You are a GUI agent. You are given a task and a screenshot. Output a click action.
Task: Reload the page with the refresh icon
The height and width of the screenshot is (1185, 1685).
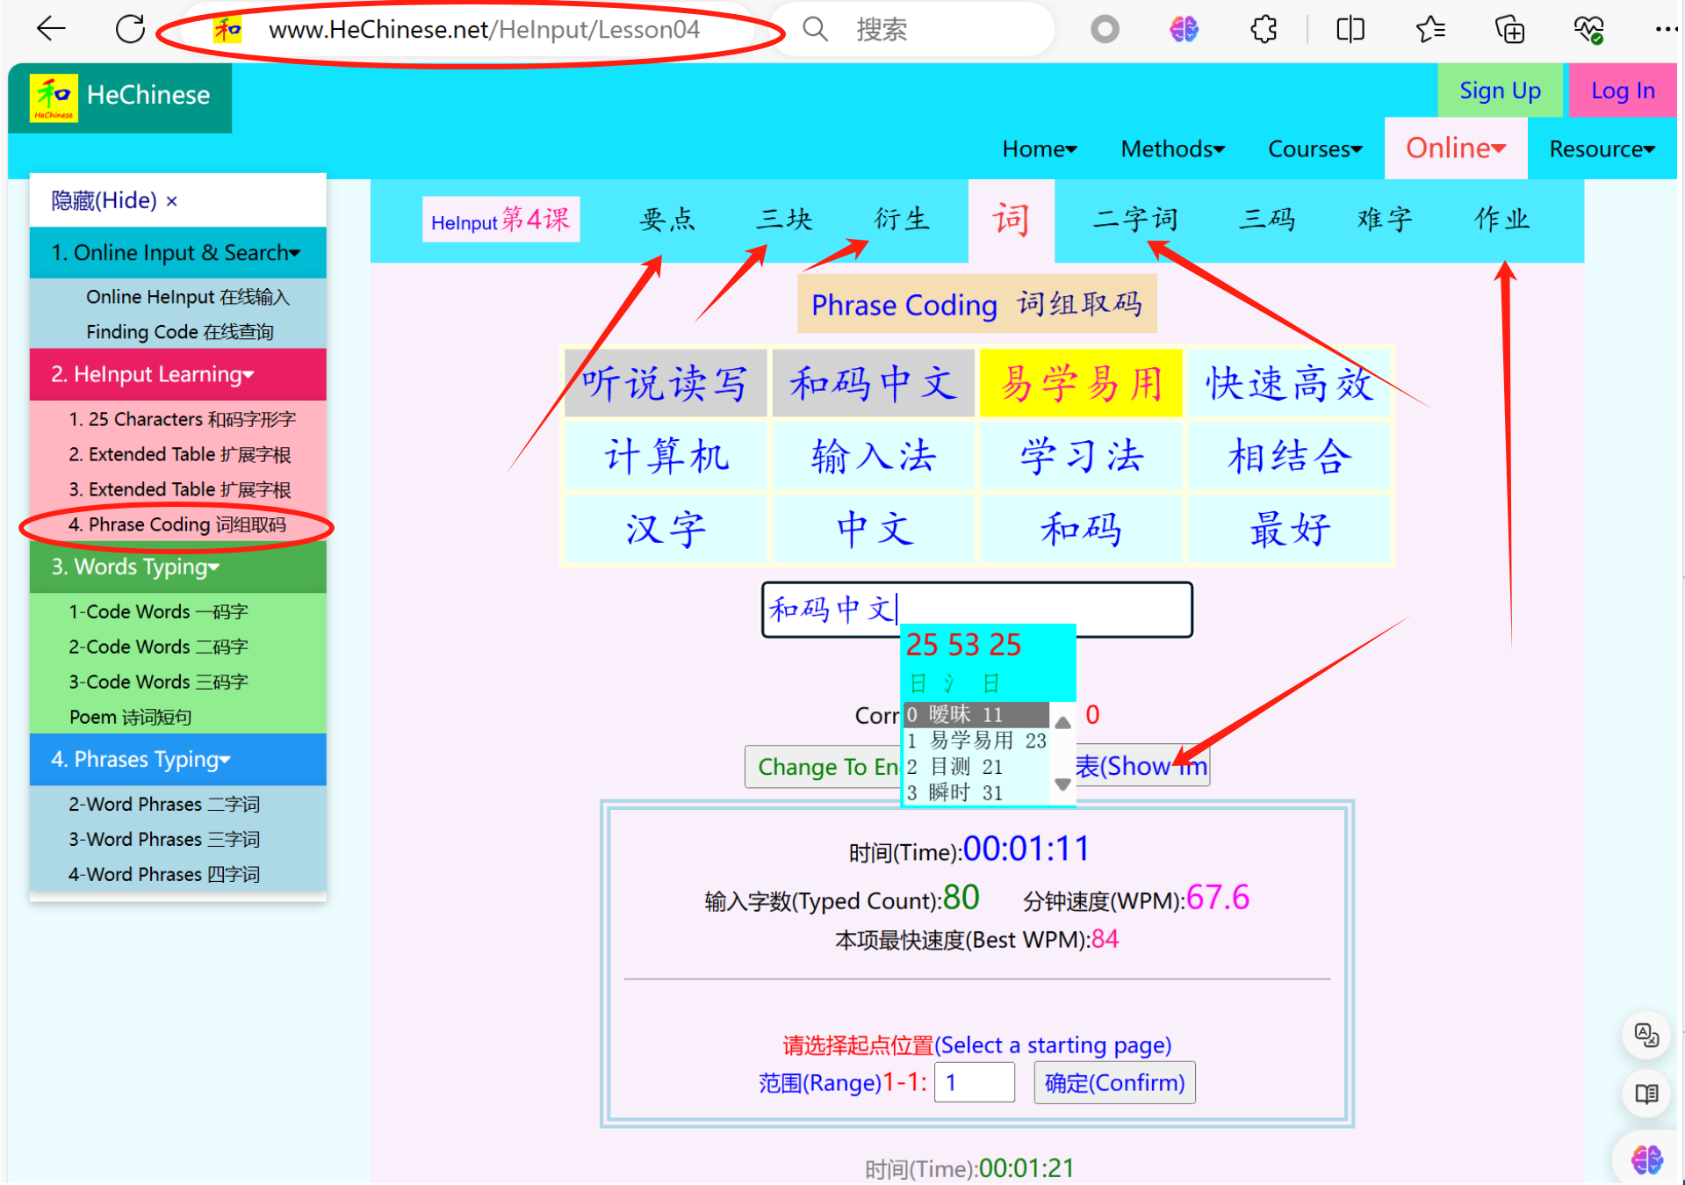(130, 29)
